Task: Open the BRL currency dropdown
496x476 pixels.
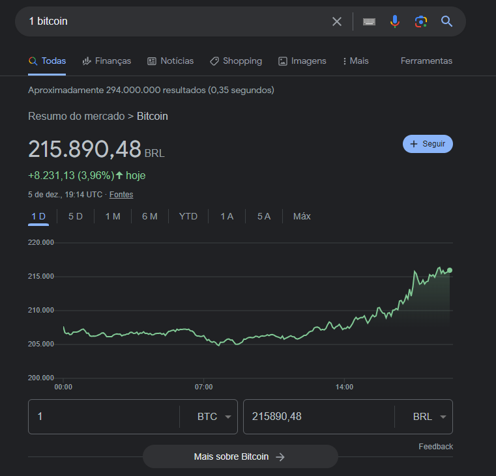Action: [x=430, y=417]
